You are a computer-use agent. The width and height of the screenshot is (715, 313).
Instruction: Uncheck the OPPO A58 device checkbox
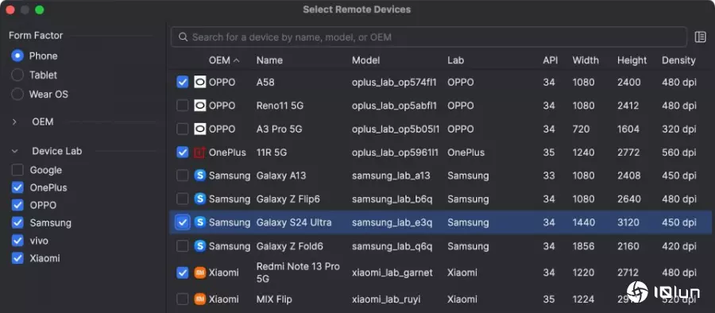183,82
